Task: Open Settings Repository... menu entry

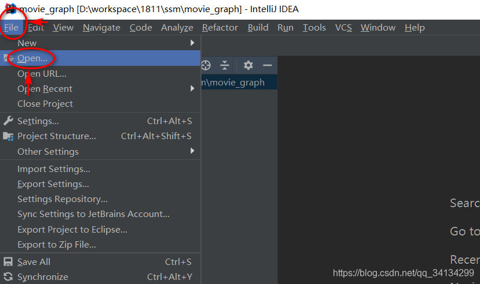Action: [x=100, y=199]
